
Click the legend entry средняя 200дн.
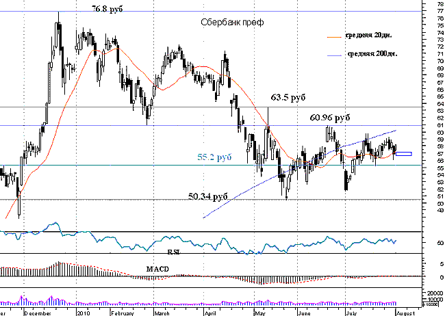[x=372, y=53]
